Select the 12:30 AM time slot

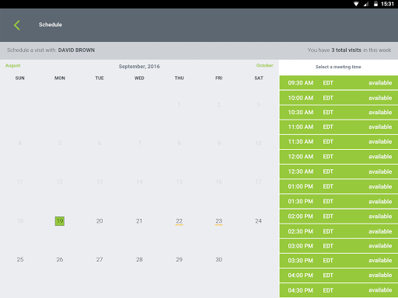339,172
